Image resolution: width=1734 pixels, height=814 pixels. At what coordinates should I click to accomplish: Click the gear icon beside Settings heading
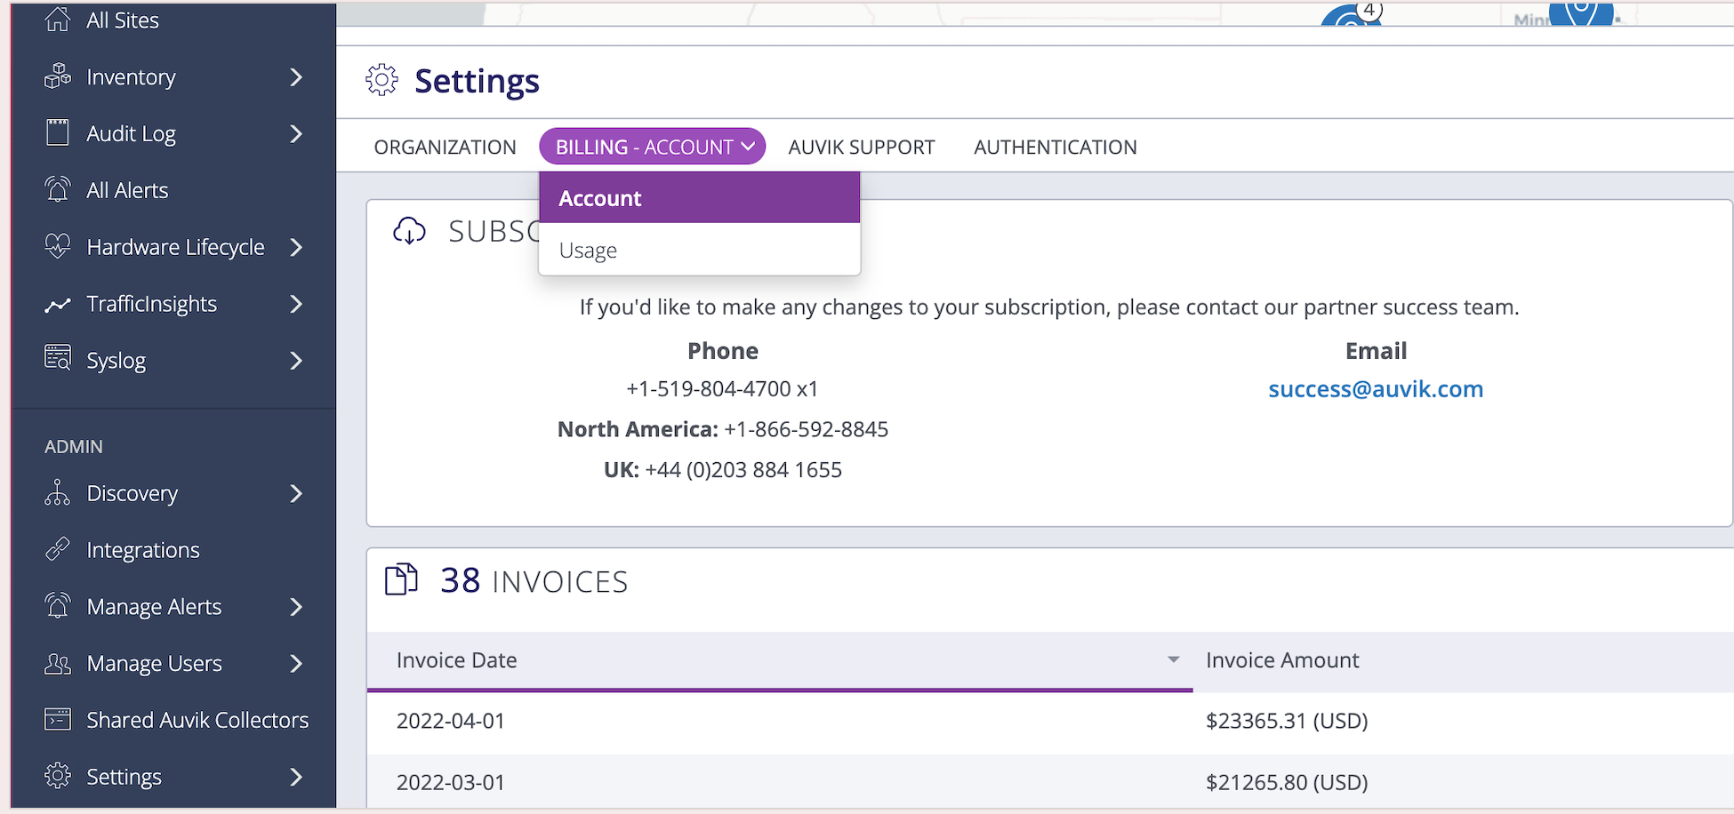pyautogui.click(x=382, y=80)
